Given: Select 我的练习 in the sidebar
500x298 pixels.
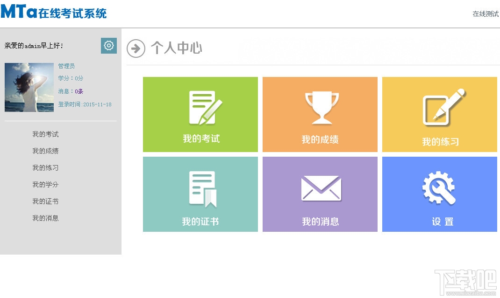Looking at the screenshot, I should 45,168.
